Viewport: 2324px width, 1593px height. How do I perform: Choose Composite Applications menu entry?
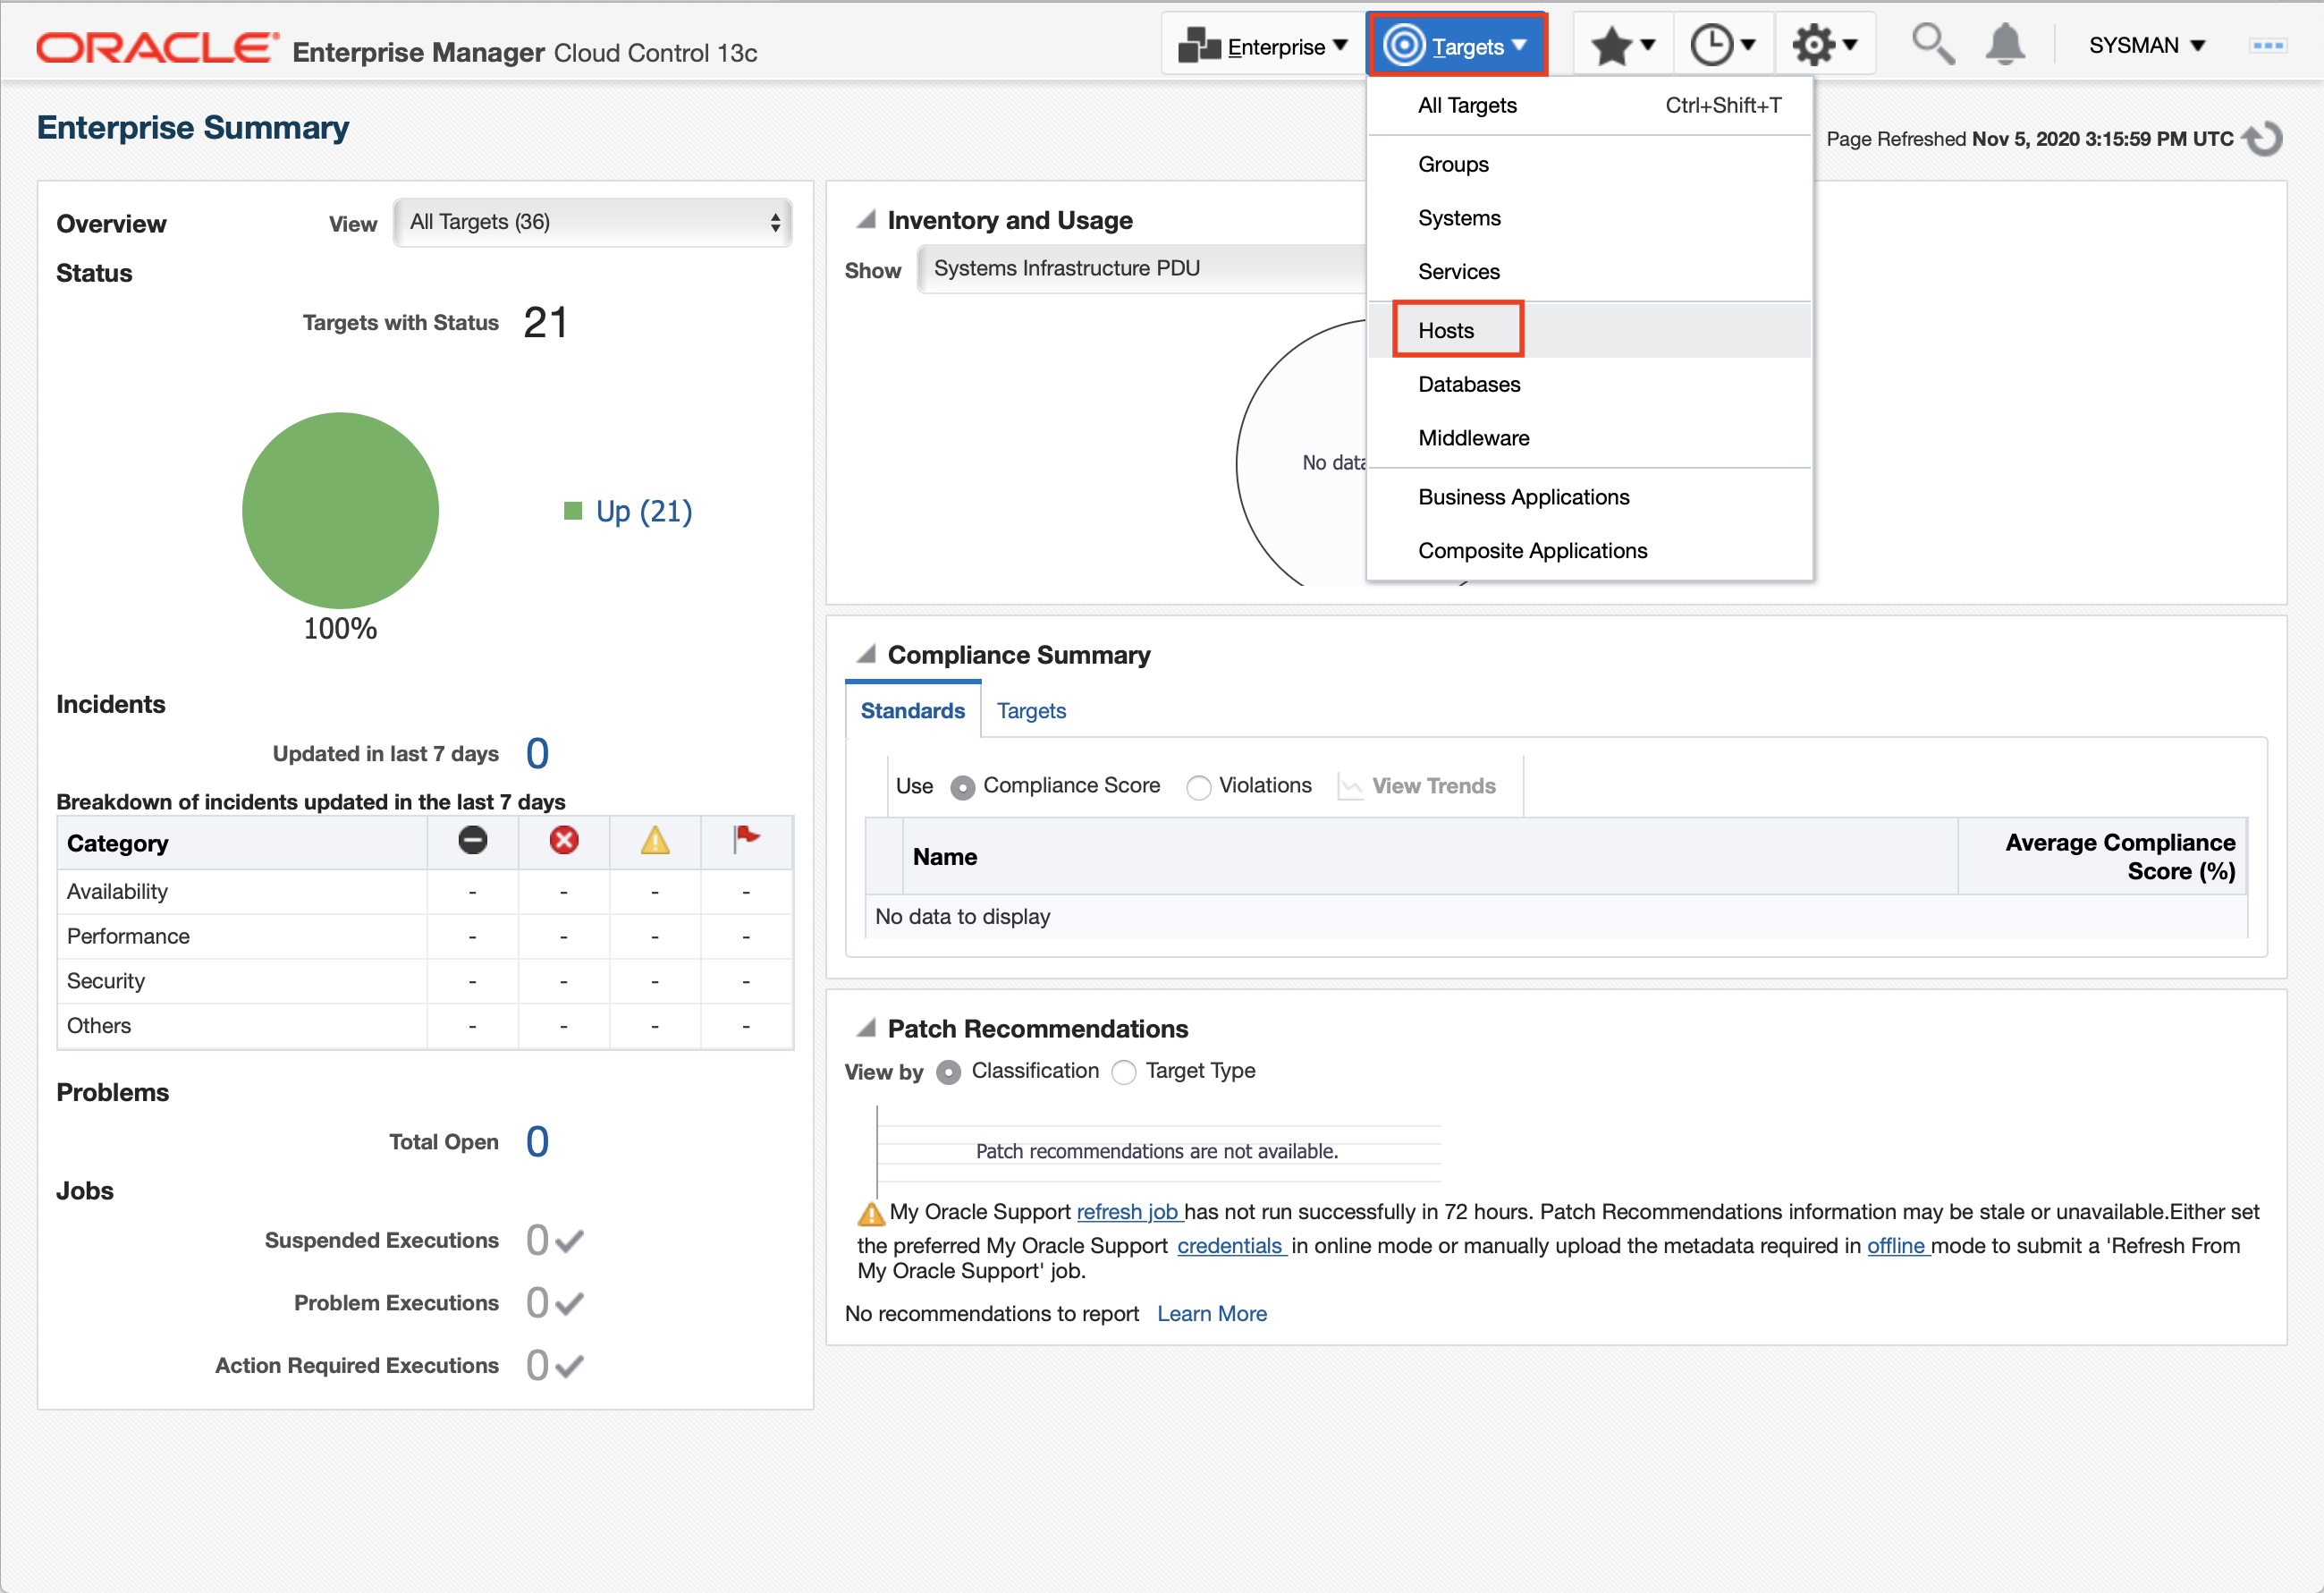[x=1589, y=552]
